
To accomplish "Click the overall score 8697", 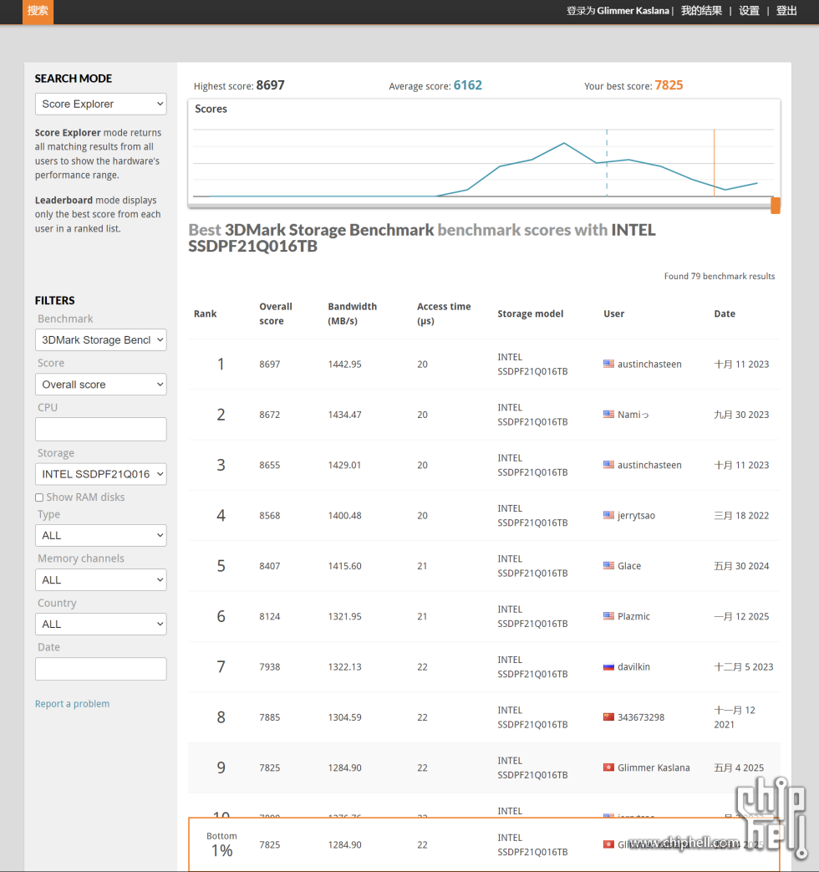I will pos(270,365).
